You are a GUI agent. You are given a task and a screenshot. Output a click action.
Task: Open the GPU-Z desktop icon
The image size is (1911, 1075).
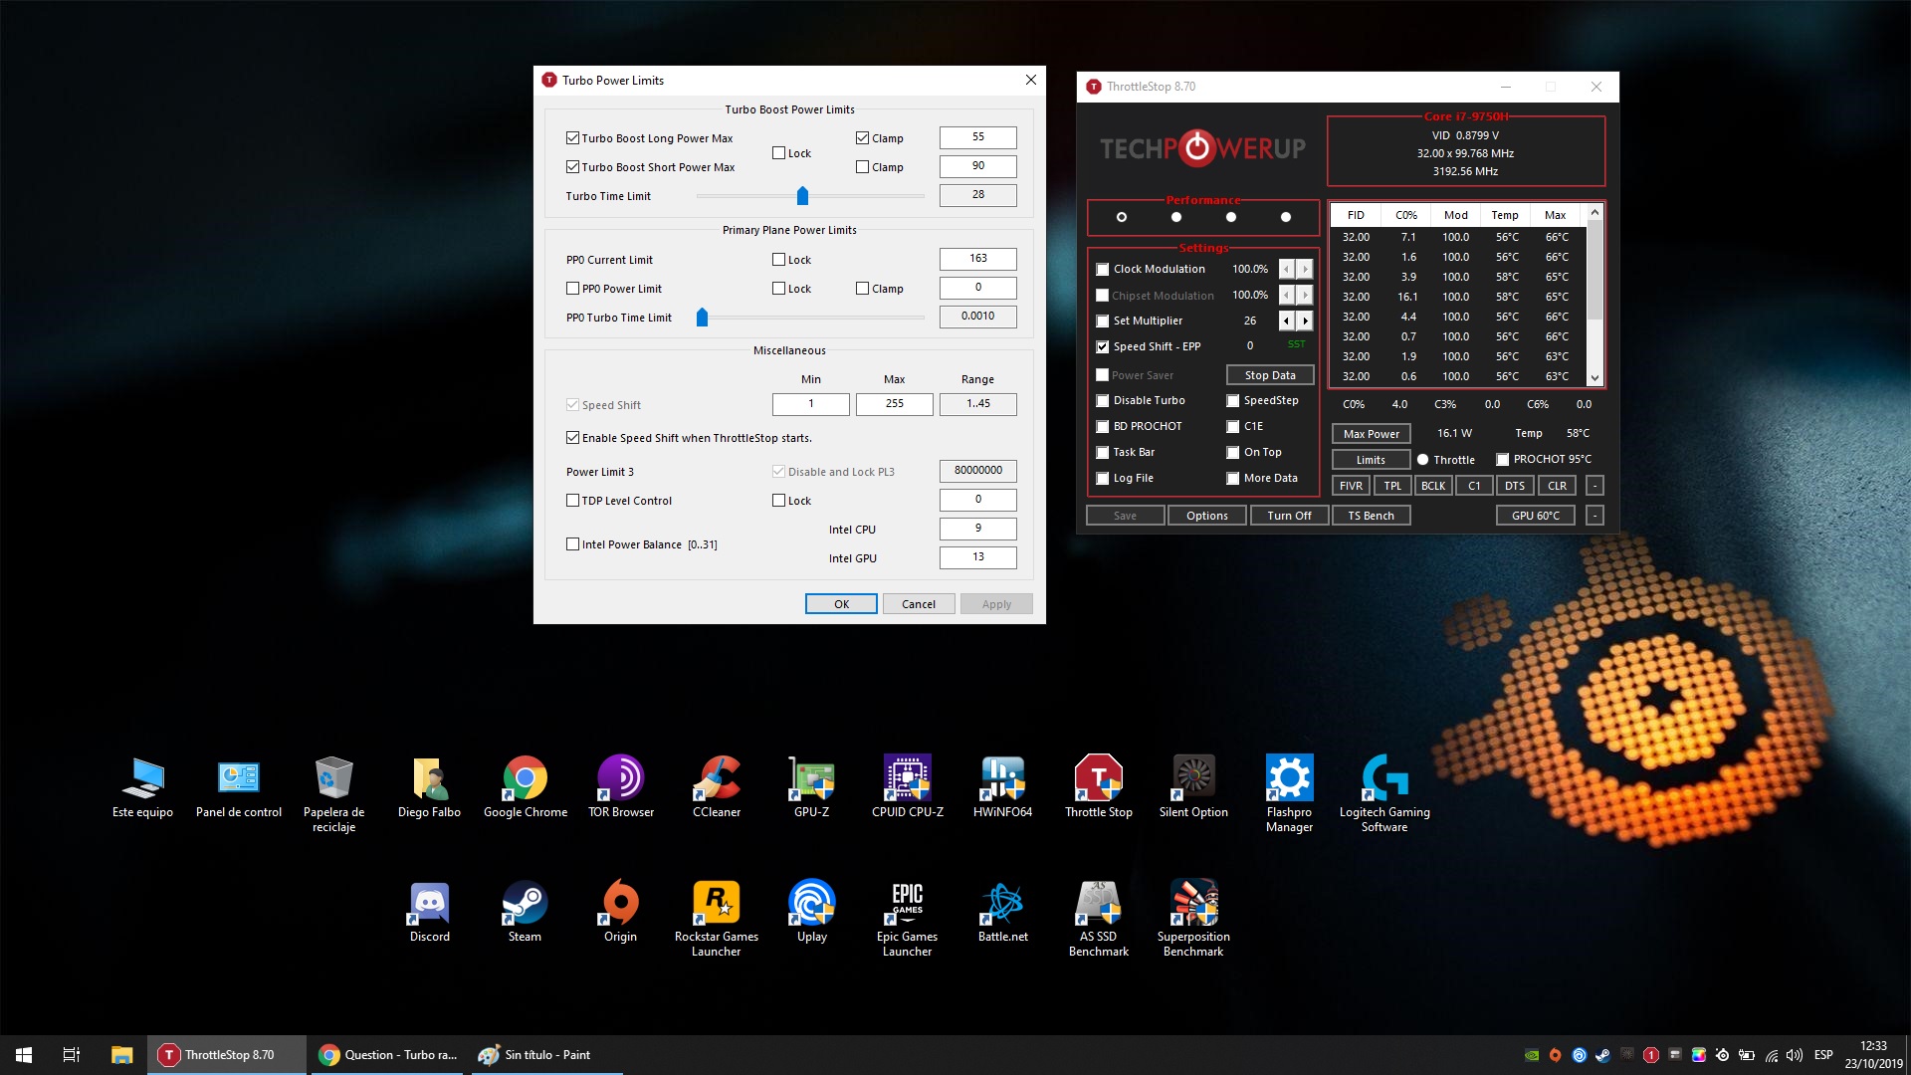(x=811, y=779)
